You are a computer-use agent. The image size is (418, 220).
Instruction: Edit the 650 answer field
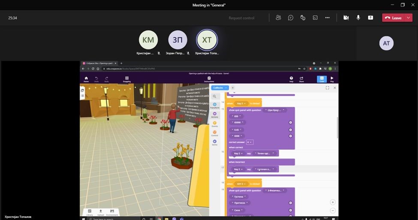pos(236,116)
